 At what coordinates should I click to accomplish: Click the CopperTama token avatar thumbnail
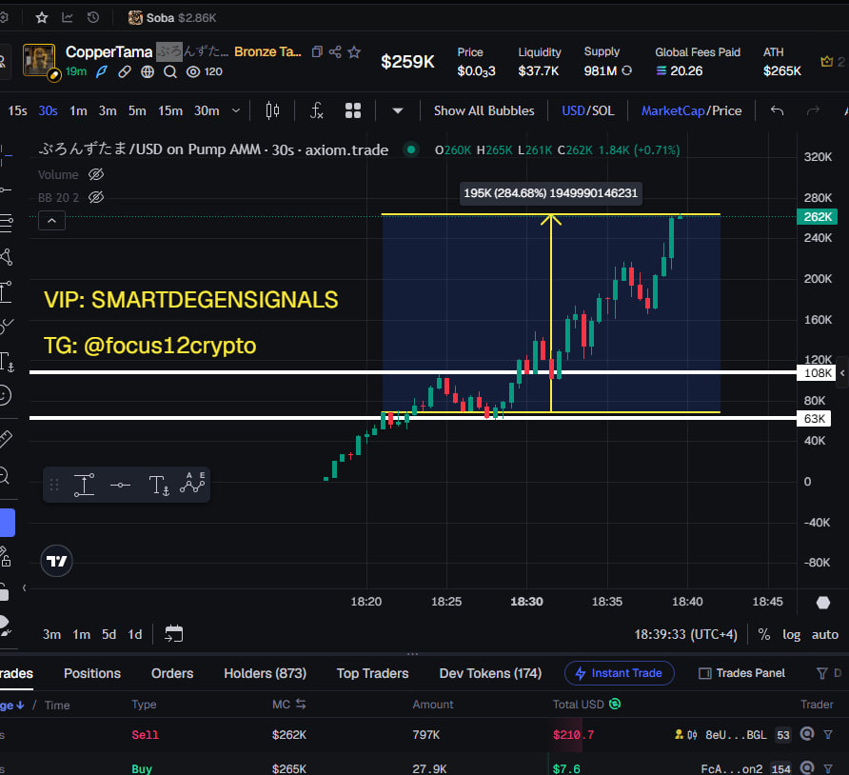point(39,61)
